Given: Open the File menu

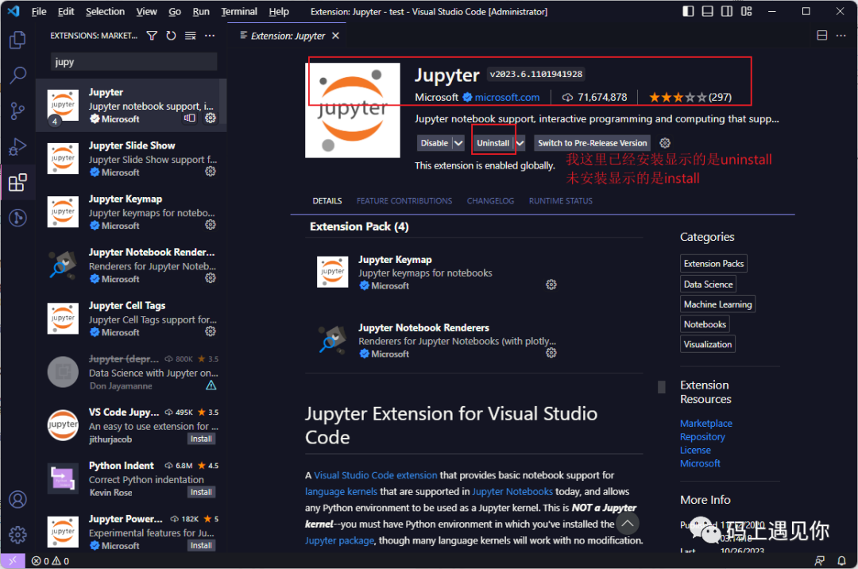Looking at the screenshot, I should pyautogui.click(x=39, y=11).
